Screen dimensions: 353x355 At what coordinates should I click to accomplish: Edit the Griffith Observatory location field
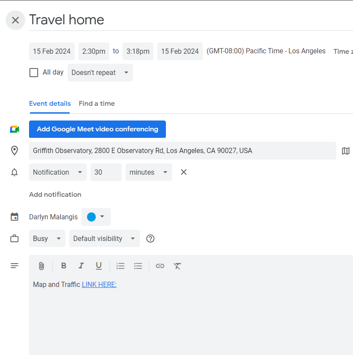tap(182, 150)
